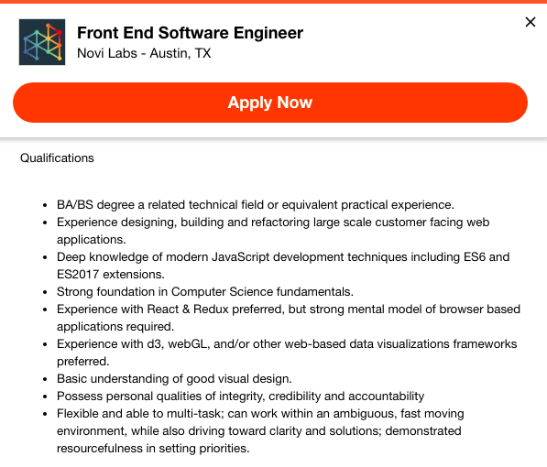Viewport: 547px width, 467px height.
Task: Click the orange bar at the top
Action: (x=273, y=2)
